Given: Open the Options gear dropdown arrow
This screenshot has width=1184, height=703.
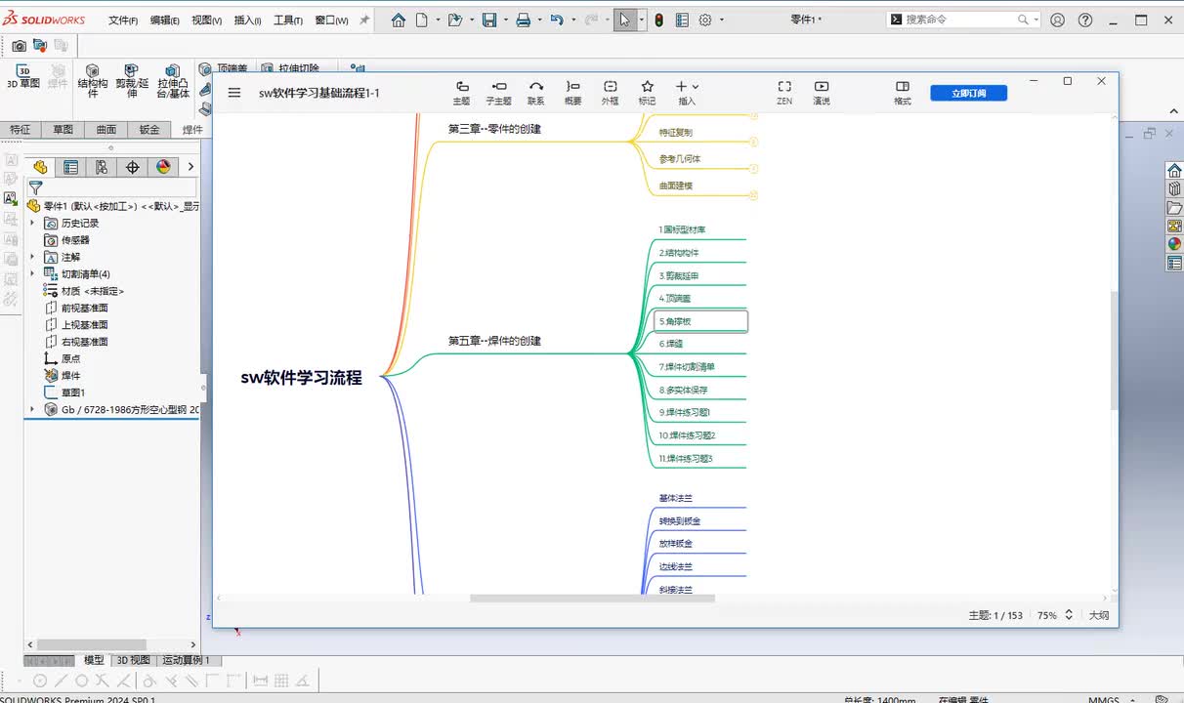Looking at the screenshot, I should coord(723,20).
